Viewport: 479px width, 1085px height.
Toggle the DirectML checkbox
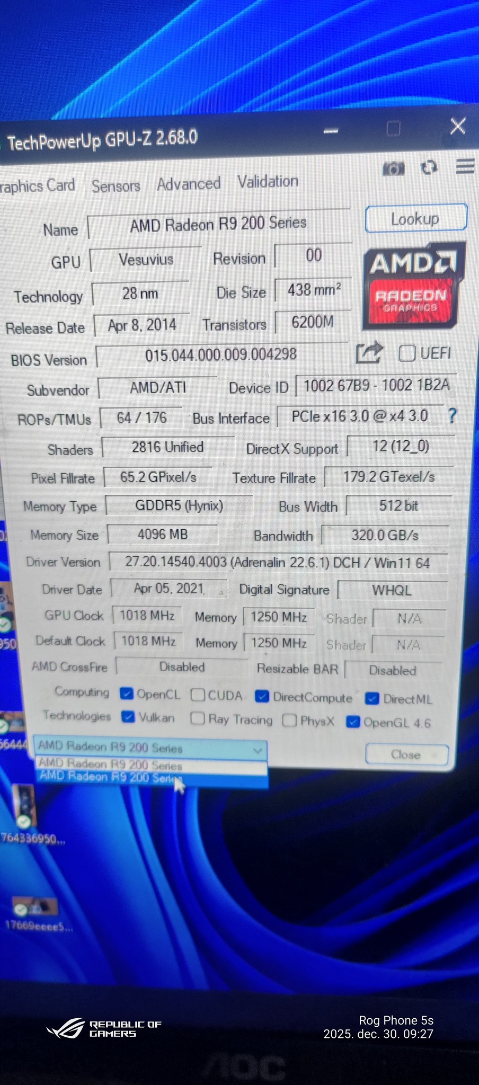click(372, 699)
